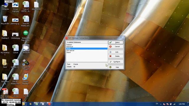This screenshot has height=106, width=189.
Task: Click the Select button with green checkmark
Action: coord(116,42)
